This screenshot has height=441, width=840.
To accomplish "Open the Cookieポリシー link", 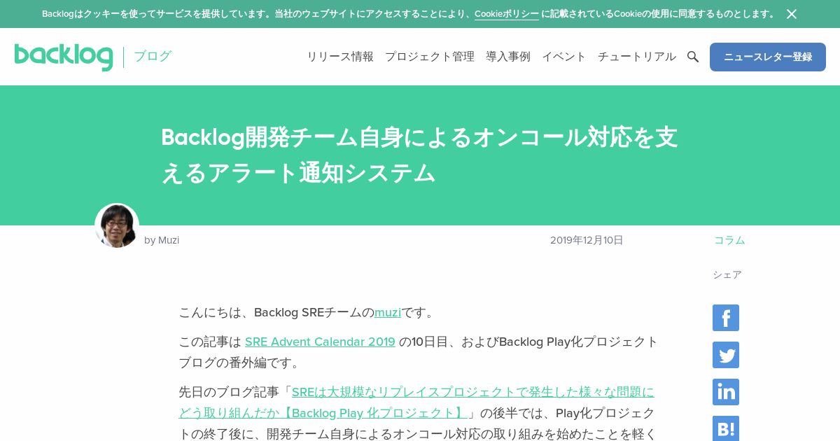I will tap(507, 14).
